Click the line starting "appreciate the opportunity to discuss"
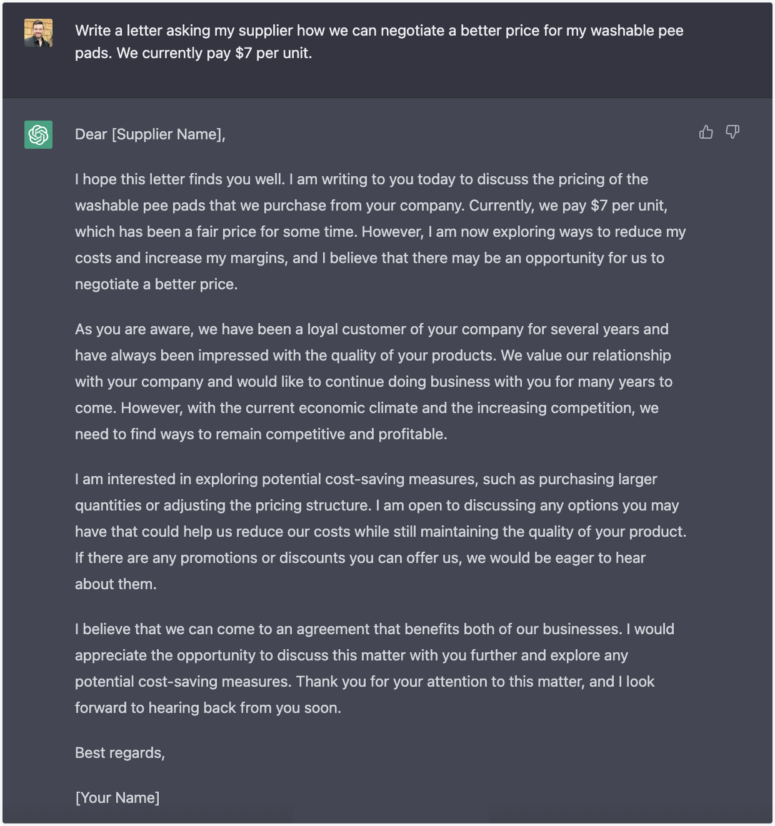775x826 pixels. pos(351,655)
